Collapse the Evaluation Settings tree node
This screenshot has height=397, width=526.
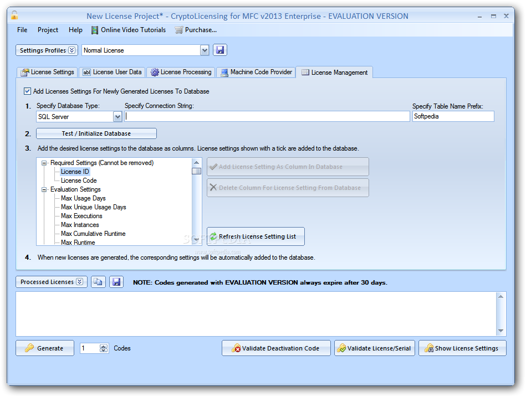pyautogui.click(x=44, y=189)
